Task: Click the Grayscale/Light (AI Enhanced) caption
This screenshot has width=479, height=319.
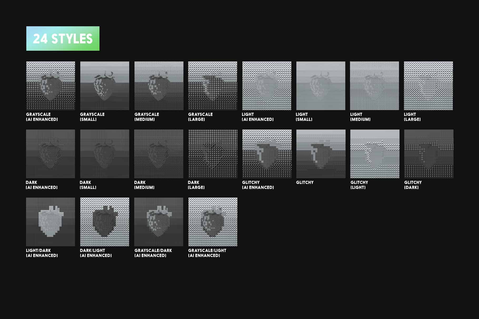Action: 207,253
